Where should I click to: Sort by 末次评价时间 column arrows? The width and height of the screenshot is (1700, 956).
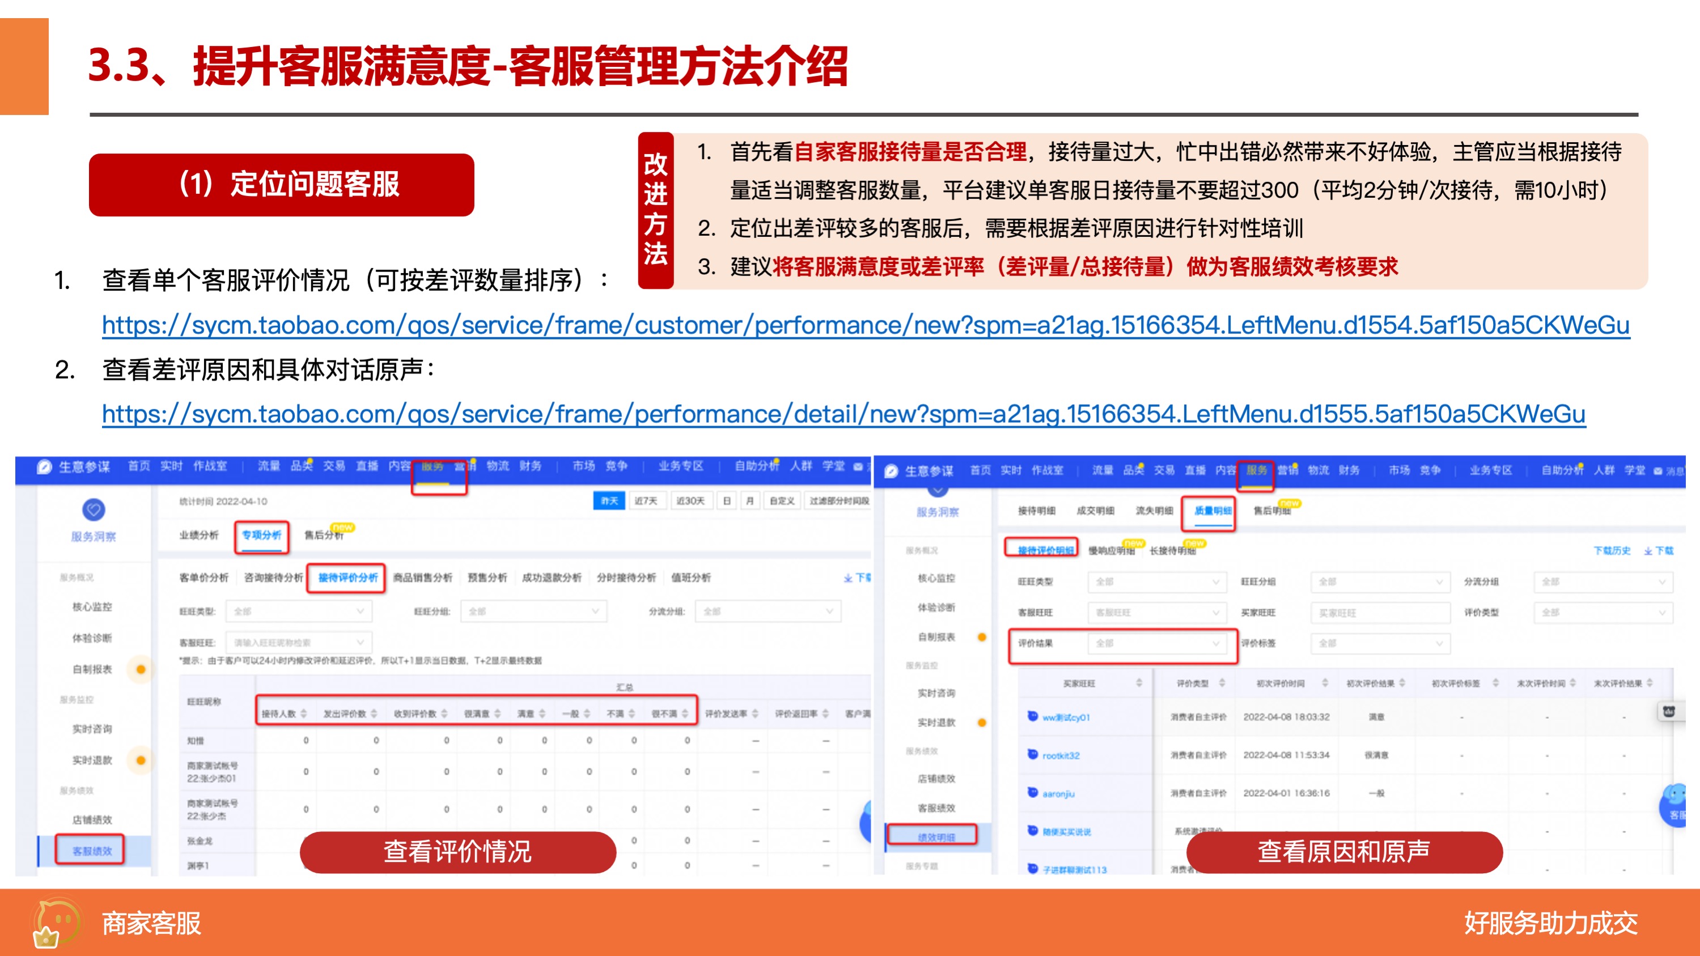pyautogui.click(x=1573, y=682)
